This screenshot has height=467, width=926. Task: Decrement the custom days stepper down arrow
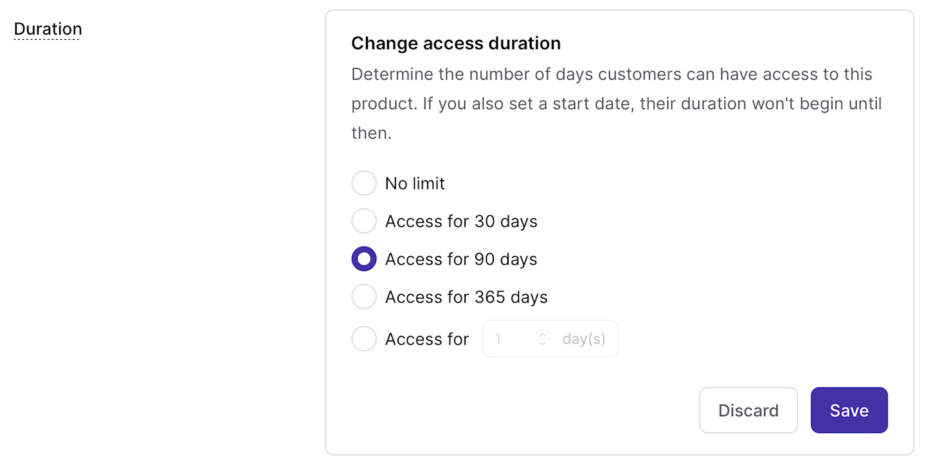pyautogui.click(x=543, y=343)
